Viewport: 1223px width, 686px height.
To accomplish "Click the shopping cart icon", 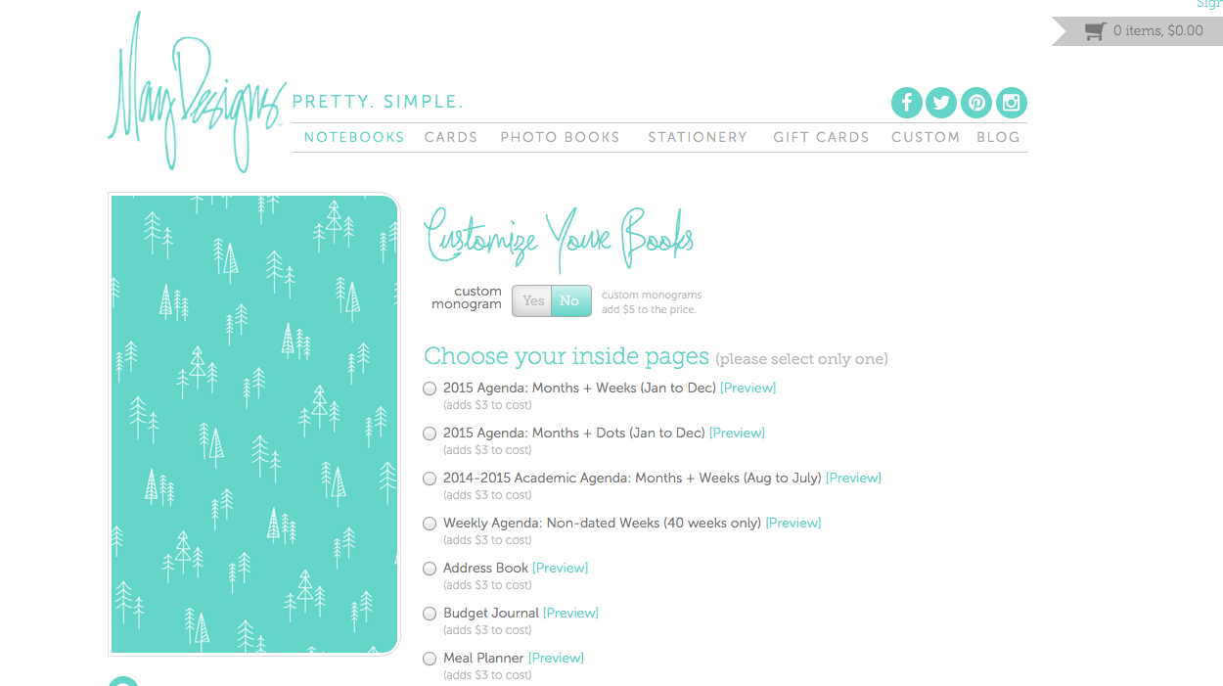I will (x=1095, y=31).
